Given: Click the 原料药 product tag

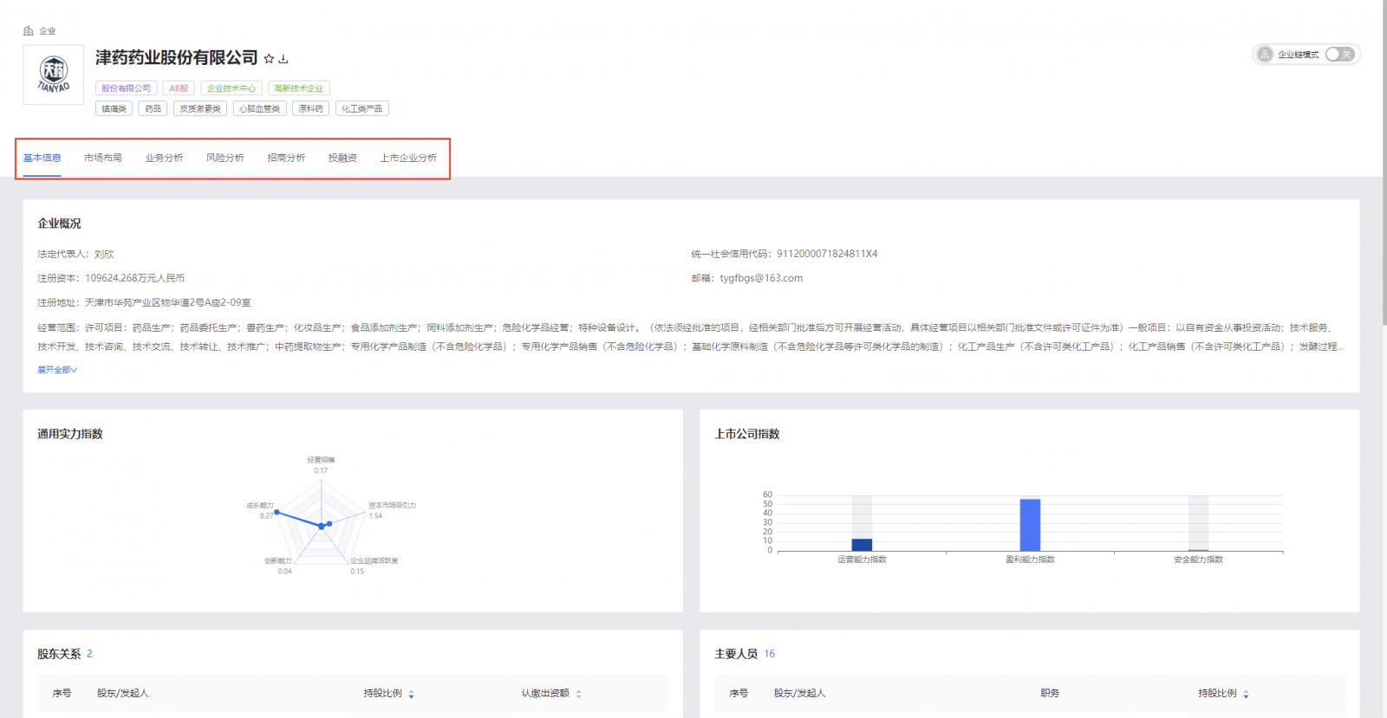Looking at the screenshot, I should pos(310,108).
